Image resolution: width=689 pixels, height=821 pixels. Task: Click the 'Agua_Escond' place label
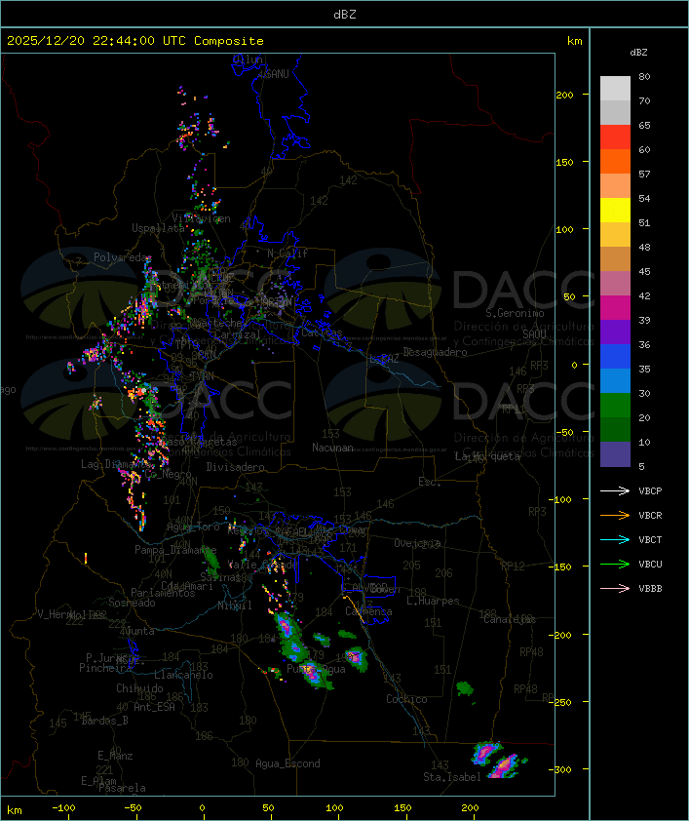287,763
